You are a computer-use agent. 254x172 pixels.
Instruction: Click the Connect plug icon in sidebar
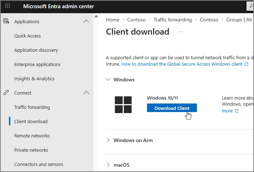pos(6,93)
